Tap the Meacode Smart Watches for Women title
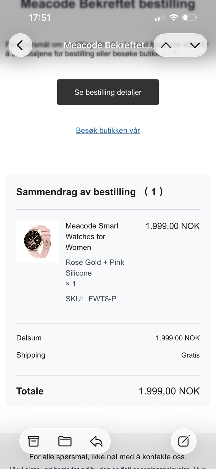The width and height of the screenshot is (216, 469). (x=92, y=236)
